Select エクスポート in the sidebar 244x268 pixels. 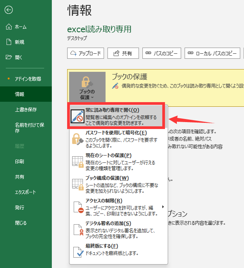(26, 192)
